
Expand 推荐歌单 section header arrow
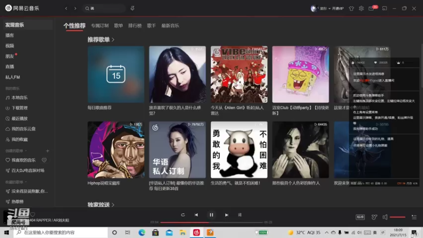[x=113, y=40]
